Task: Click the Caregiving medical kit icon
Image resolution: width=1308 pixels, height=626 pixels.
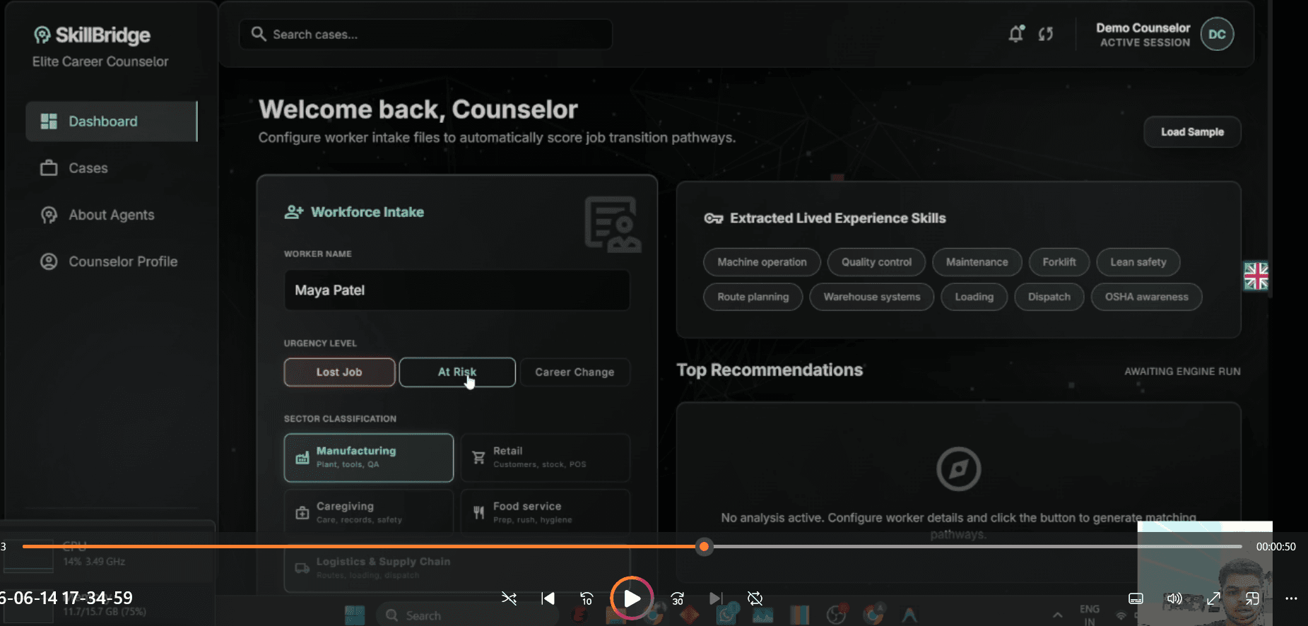Action: point(302,513)
